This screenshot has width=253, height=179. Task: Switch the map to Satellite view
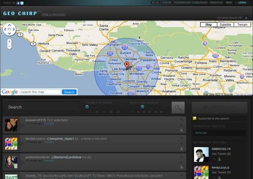point(225,25)
